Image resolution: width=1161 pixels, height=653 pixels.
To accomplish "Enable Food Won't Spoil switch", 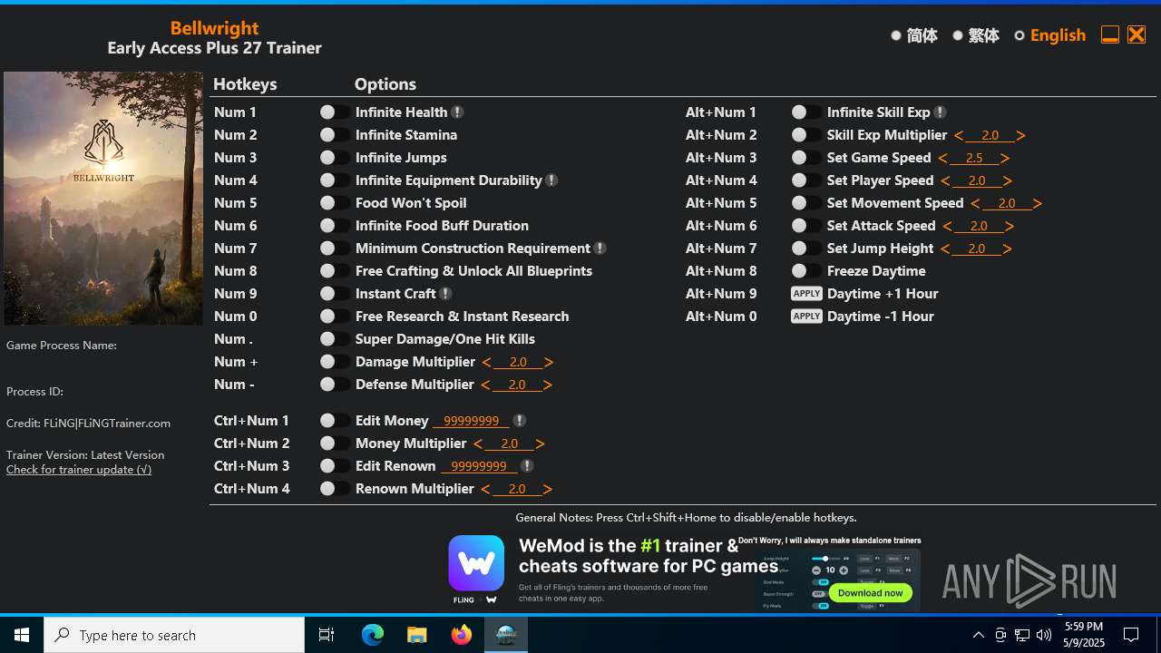I will point(335,203).
